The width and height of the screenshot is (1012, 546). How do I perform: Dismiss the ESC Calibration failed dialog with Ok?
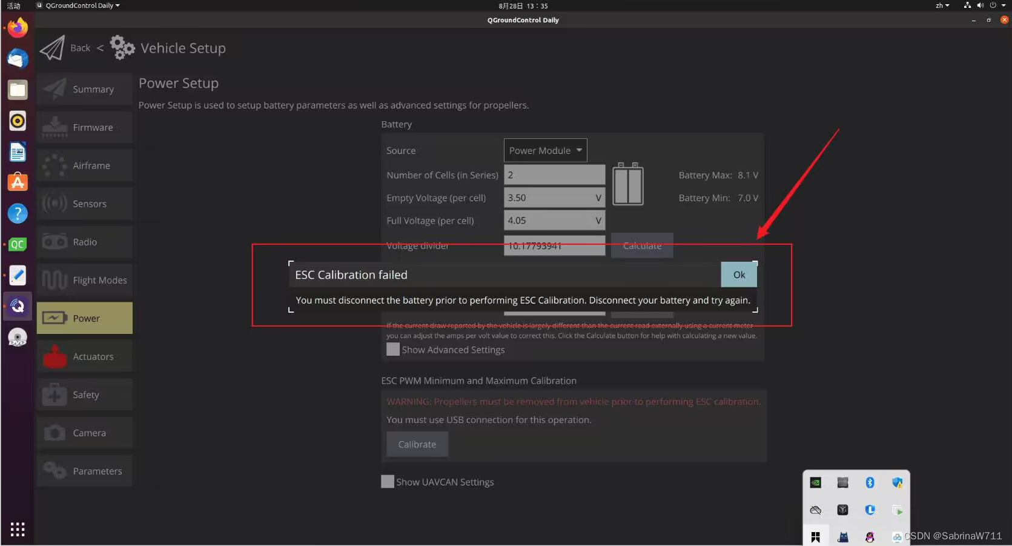(739, 275)
